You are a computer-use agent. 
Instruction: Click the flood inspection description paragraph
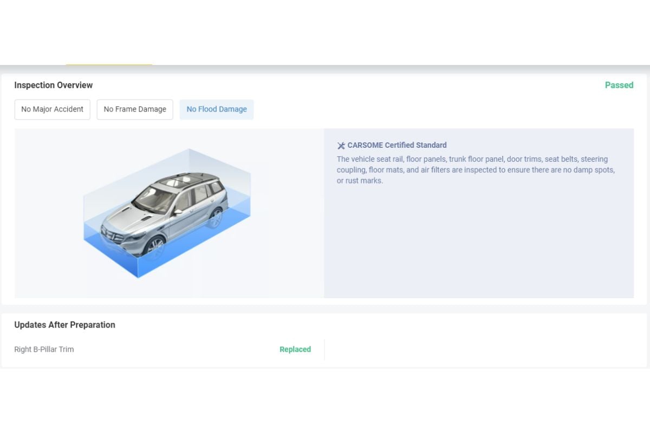tap(476, 170)
